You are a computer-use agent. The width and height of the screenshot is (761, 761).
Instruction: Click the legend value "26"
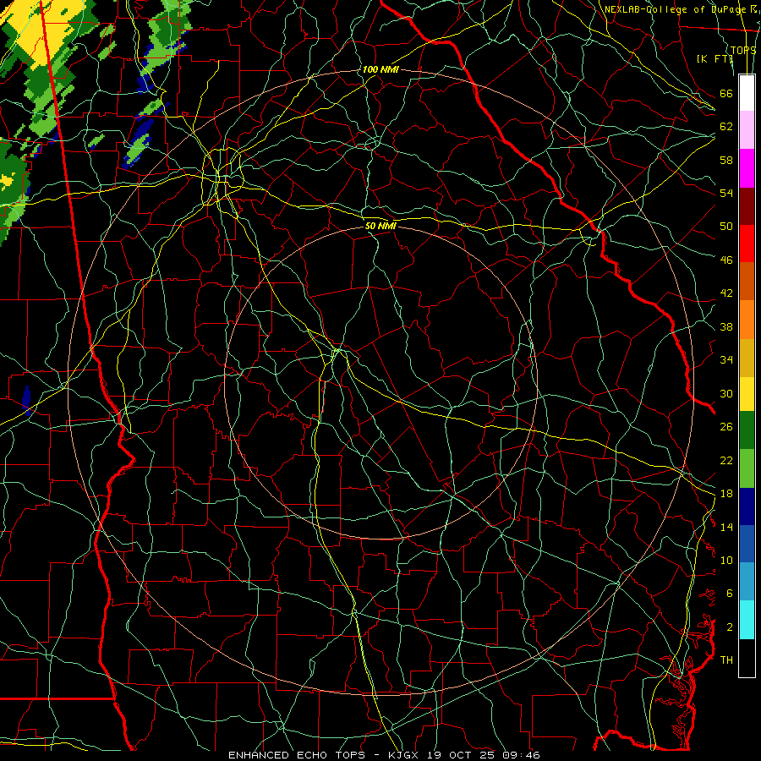pyautogui.click(x=726, y=427)
